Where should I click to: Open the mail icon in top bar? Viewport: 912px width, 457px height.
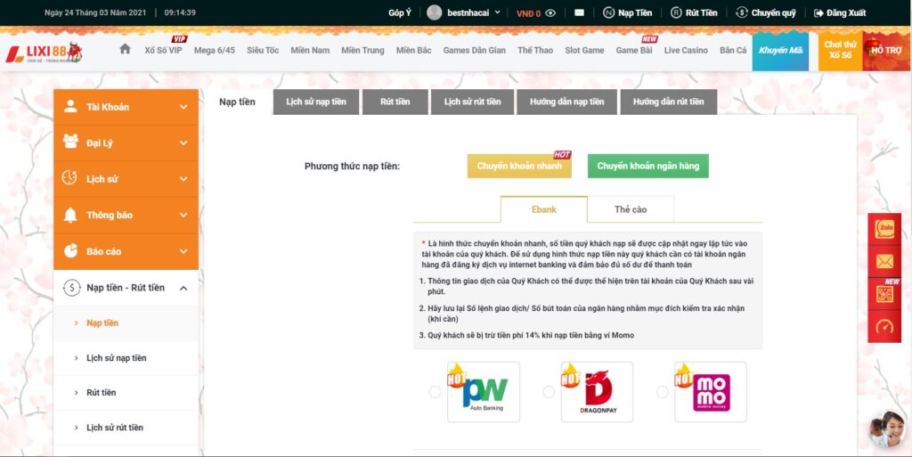click(580, 13)
